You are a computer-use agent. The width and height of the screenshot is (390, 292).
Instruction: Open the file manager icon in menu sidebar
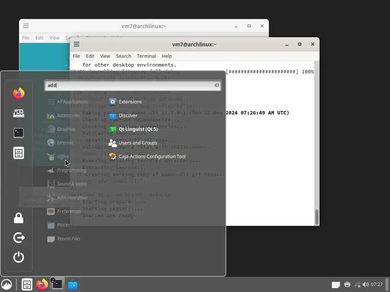[x=19, y=153]
